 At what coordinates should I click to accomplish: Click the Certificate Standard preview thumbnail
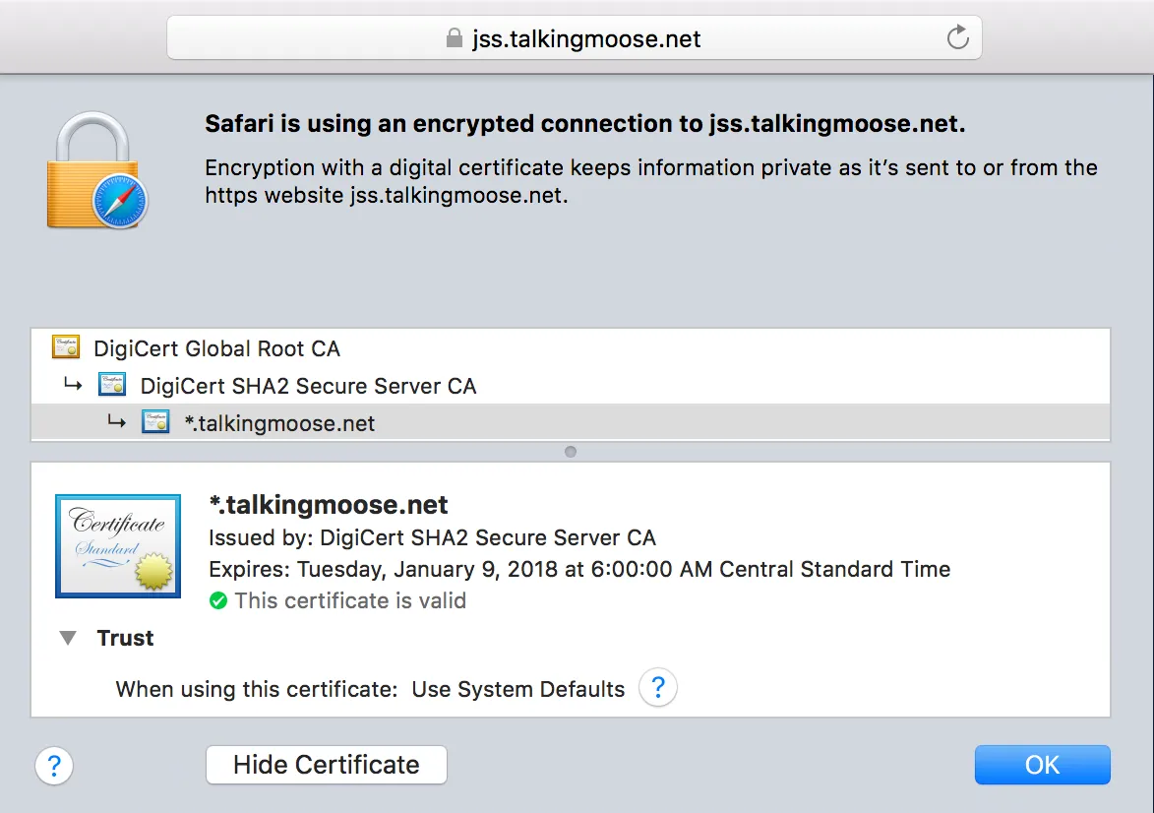pyautogui.click(x=117, y=545)
